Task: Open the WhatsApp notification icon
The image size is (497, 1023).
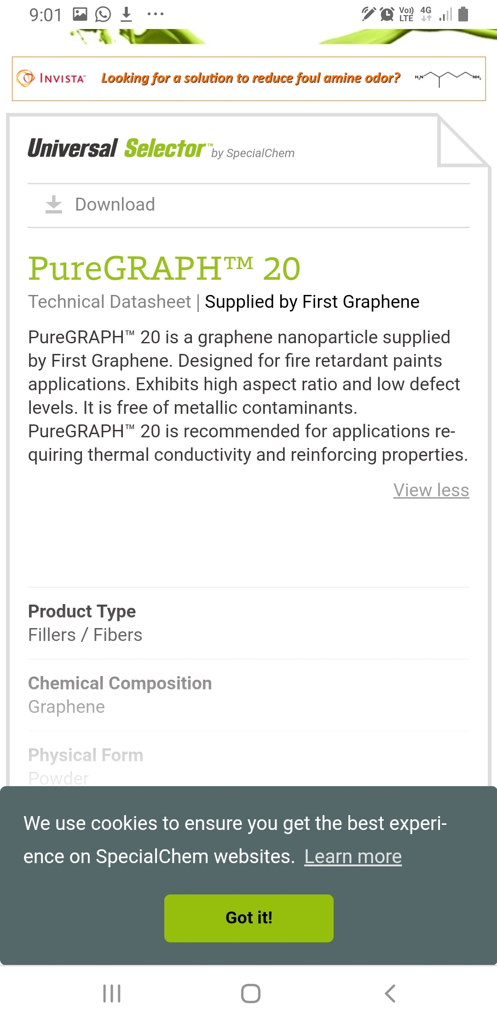Action: click(103, 14)
